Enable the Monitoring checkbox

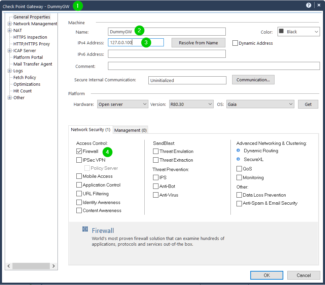[239, 177]
